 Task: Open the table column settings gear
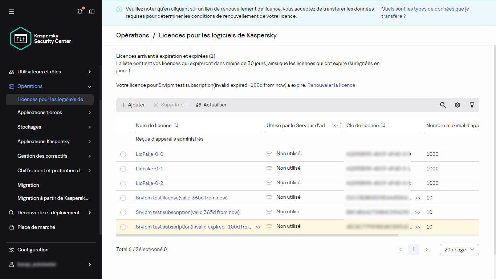457,105
